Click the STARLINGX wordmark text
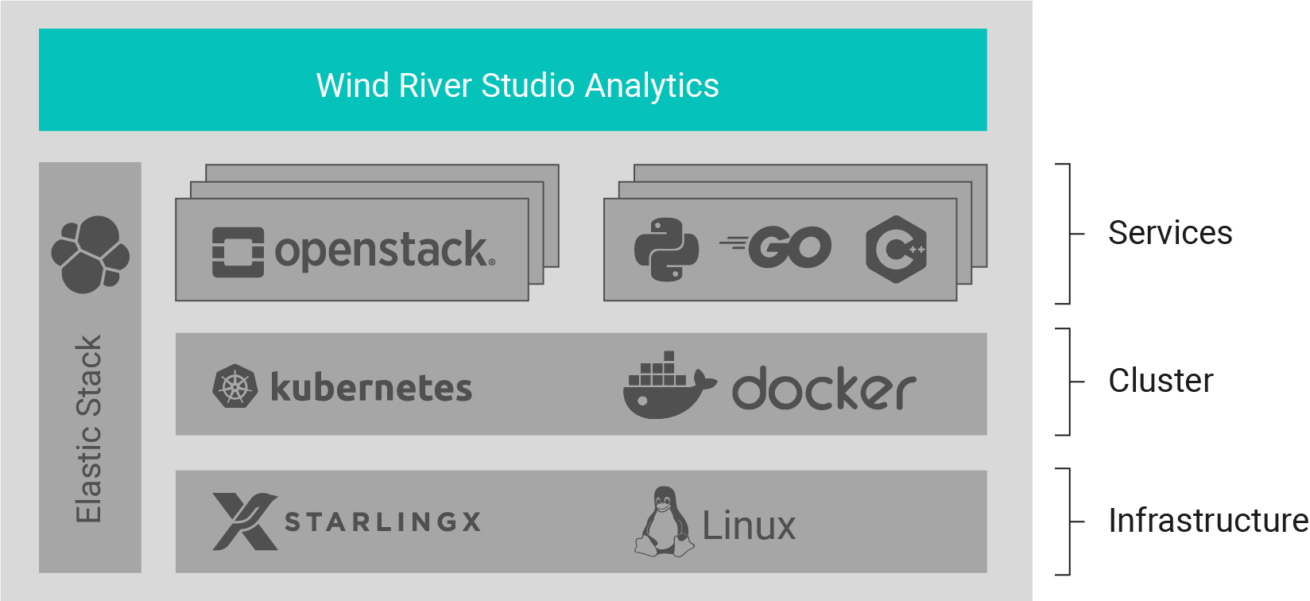The height and width of the screenshot is (601, 1310). click(x=382, y=522)
